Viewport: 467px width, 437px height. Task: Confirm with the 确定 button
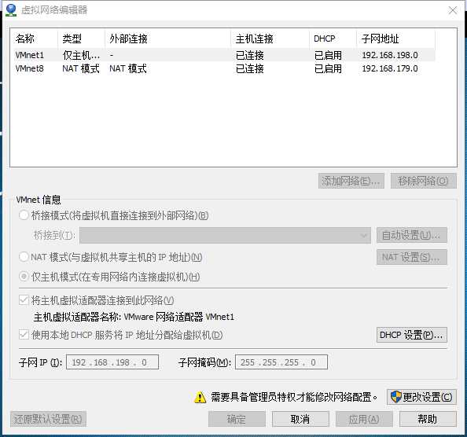click(237, 419)
